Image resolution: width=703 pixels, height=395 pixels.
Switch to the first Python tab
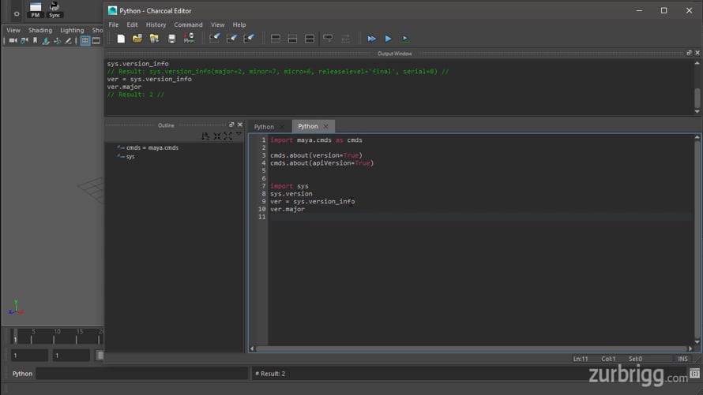264,127
